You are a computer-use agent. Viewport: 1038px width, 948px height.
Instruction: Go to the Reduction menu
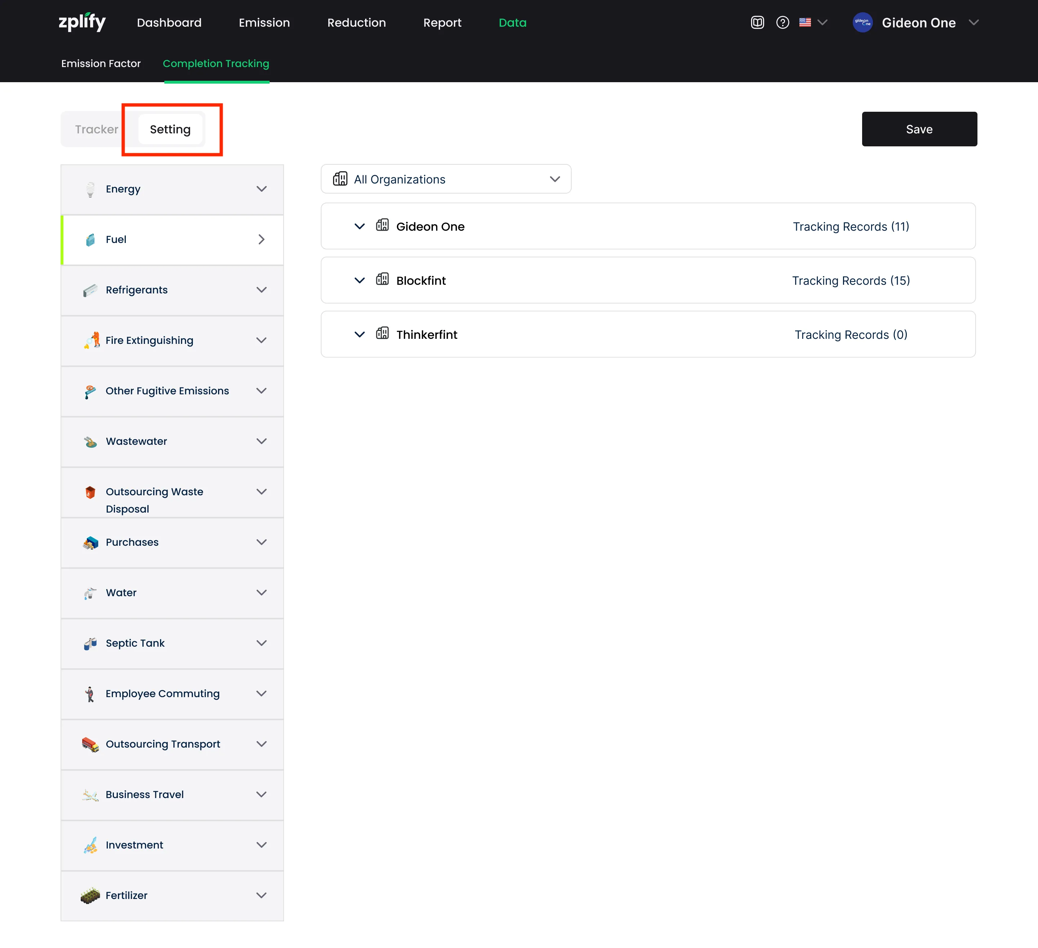pos(356,23)
